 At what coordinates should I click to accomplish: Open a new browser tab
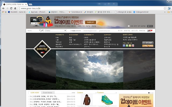(x=30, y=4)
